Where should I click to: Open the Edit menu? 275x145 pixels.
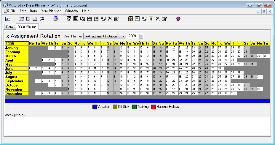coord(23,11)
